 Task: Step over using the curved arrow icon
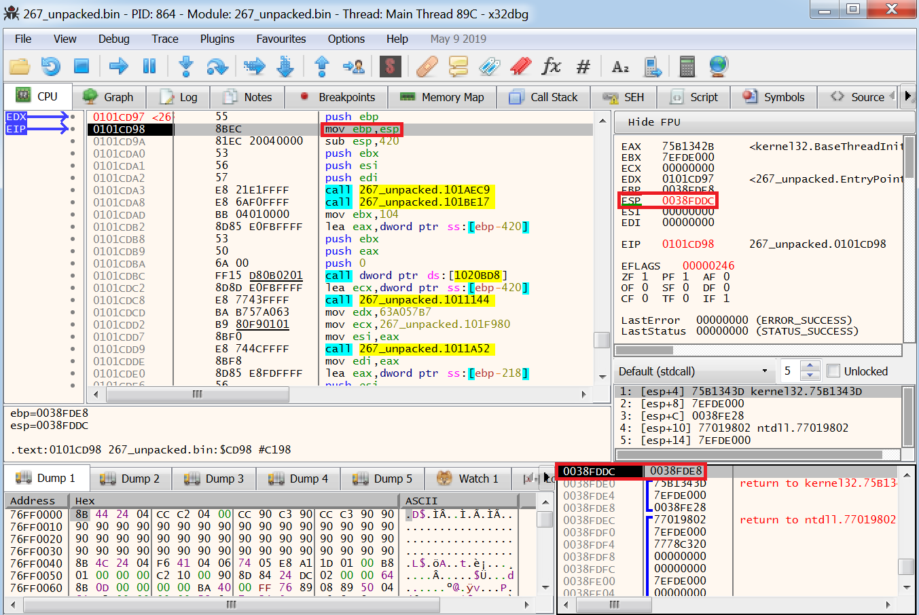(217, 66)
